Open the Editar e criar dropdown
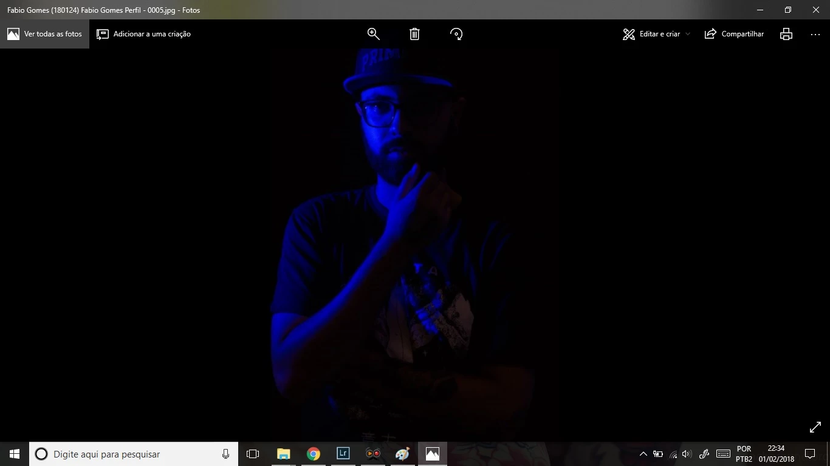 (656, 34)
